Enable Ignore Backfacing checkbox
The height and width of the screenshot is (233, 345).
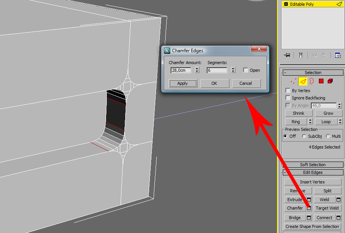point(288,97)
